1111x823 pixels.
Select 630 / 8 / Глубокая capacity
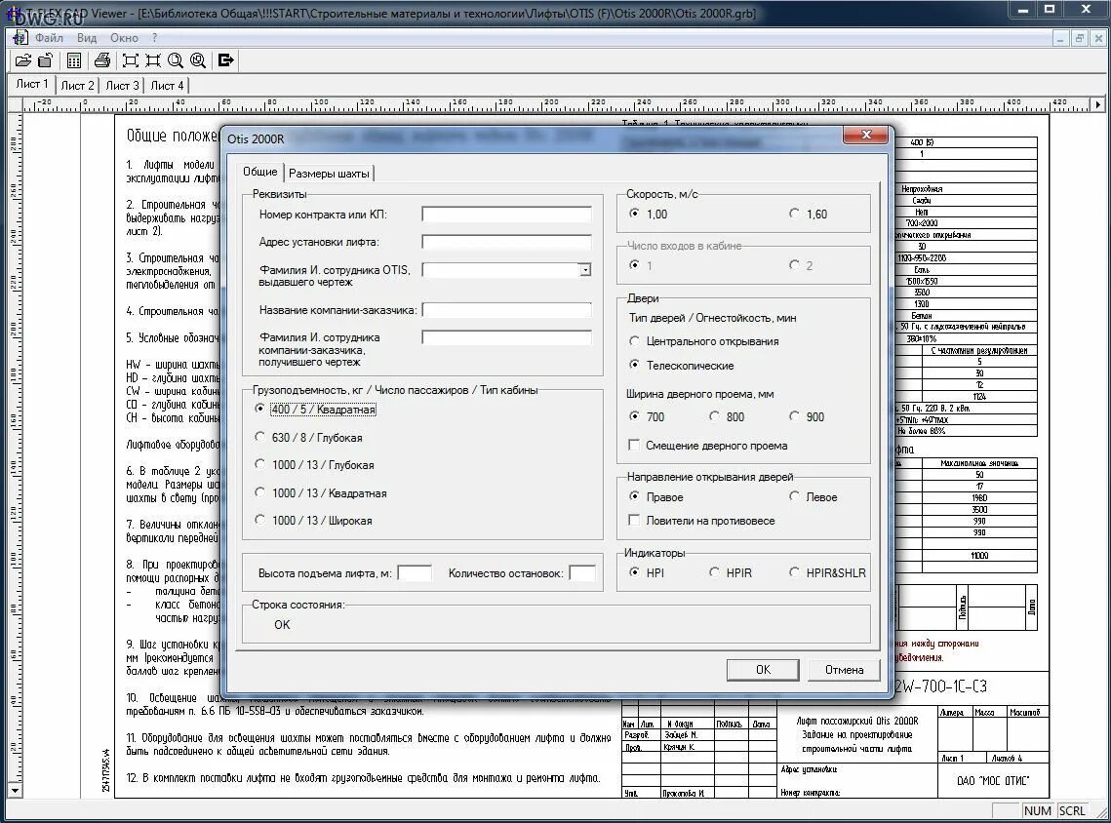(308, 438)
